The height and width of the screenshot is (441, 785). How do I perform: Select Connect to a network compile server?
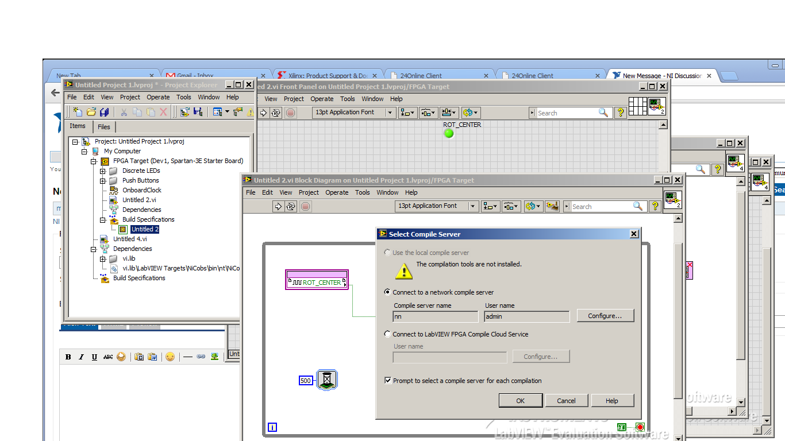click(388, 292)
